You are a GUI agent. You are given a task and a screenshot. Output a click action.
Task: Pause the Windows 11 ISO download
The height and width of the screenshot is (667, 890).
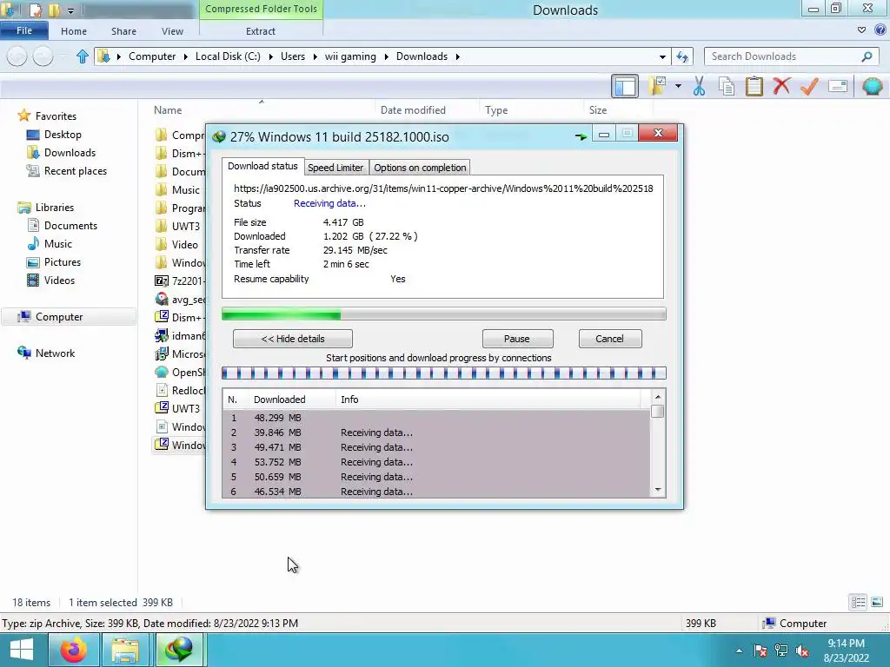click(x=517, y=339)
